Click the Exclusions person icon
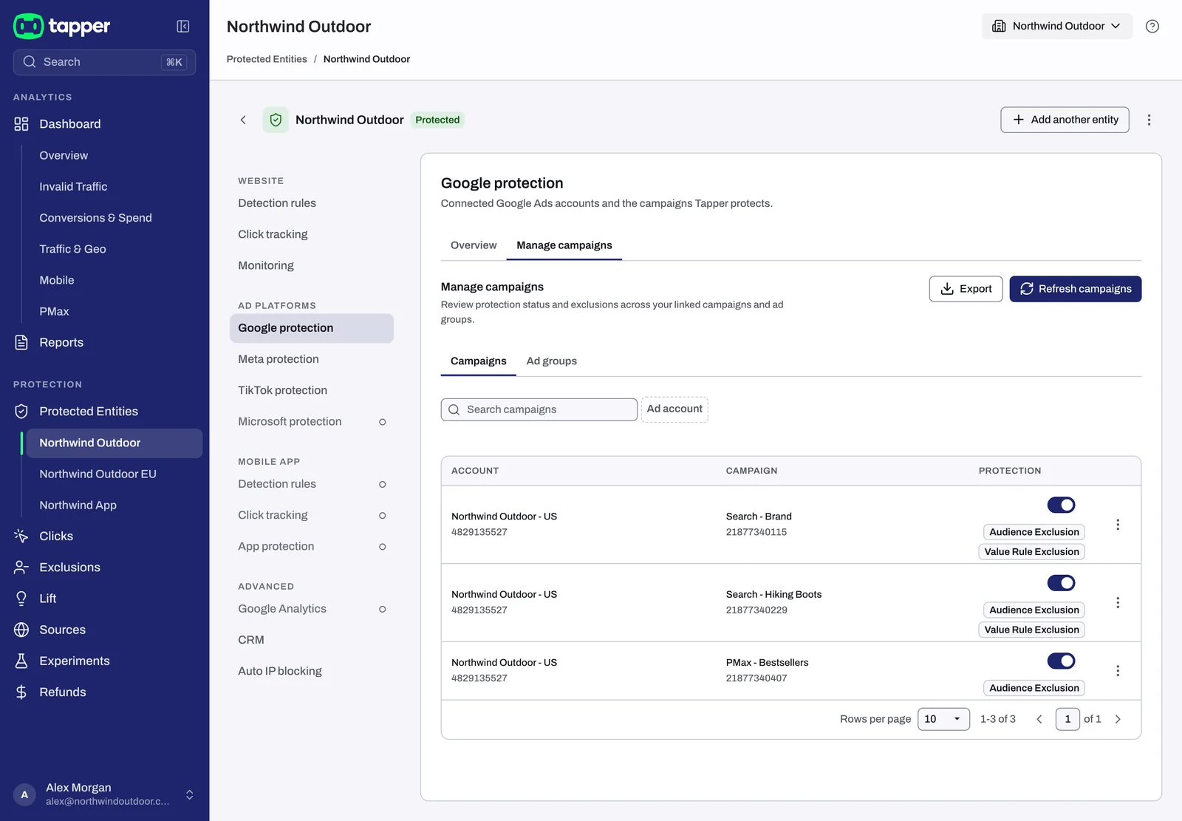The height and width of the screenshot is (821, 1182). point(21,568)
